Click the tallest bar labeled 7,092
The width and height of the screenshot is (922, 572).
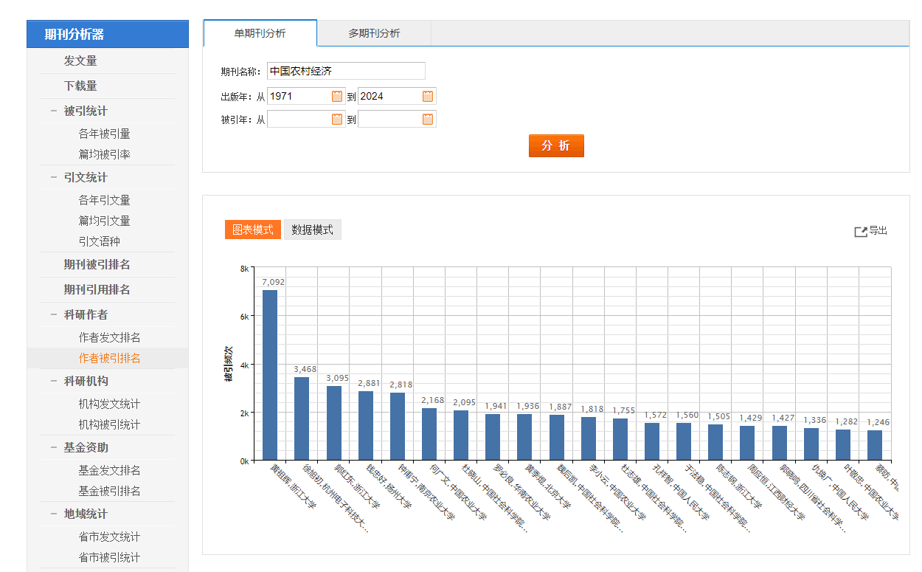pyautogui.click(x=270, y=375)
